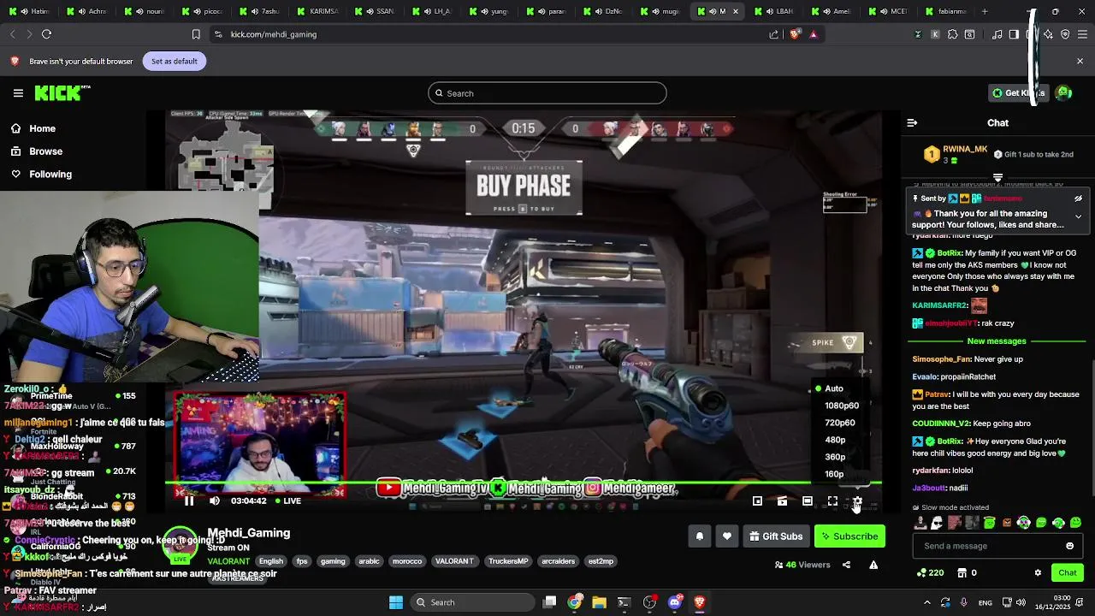Open the Brave main menu
Image resolution: width=1095 pixels, height=616 pixels.
coord(1082,34)
